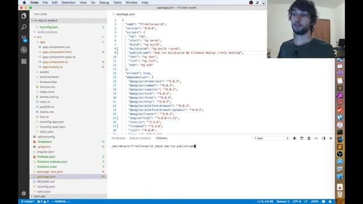
Task: Open angular.json in the explorer
Action: tap(45, 152)
